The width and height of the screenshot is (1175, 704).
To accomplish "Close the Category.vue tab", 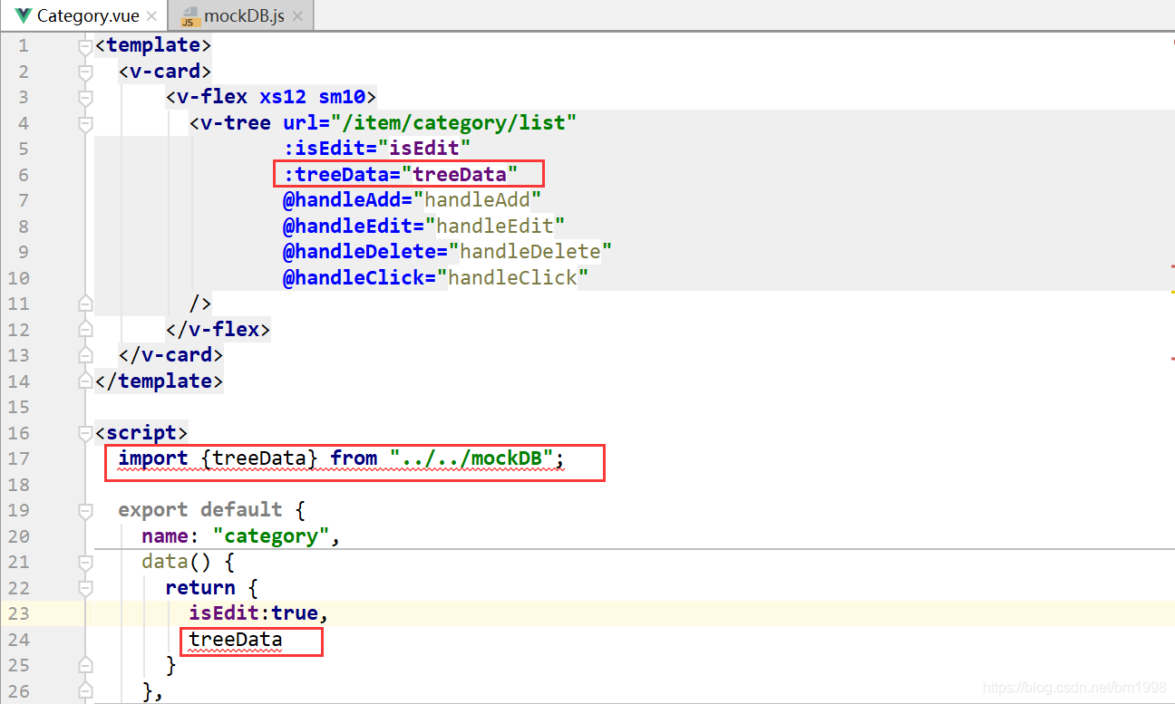I will [151, 16].
